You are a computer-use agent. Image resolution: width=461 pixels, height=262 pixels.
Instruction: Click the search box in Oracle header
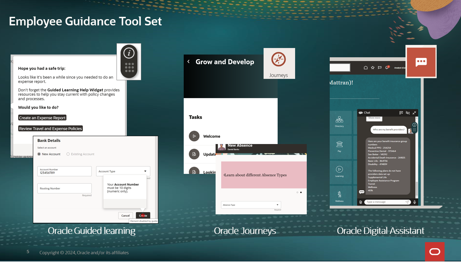pyautogui.click(x=340, y=68)
